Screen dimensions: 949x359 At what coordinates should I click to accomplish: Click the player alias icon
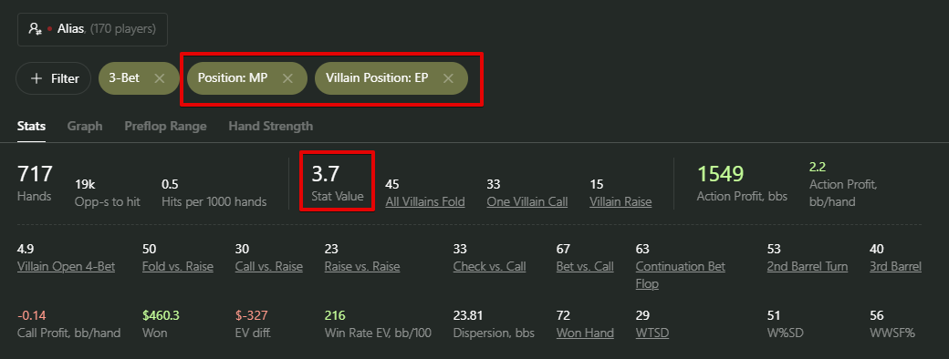click(35, 29)
